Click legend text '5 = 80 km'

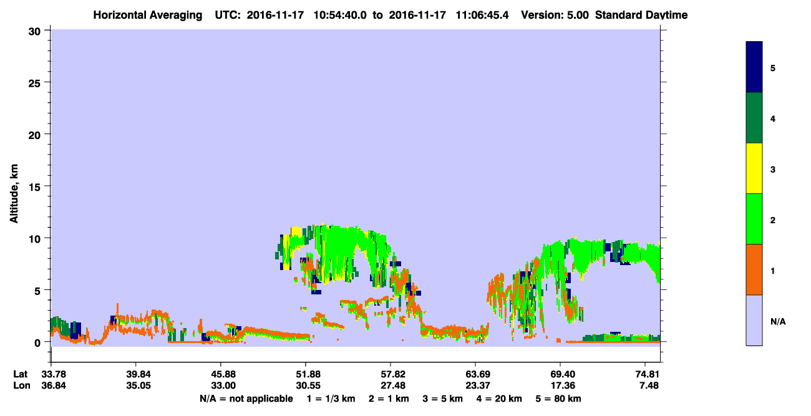(558, 399)
